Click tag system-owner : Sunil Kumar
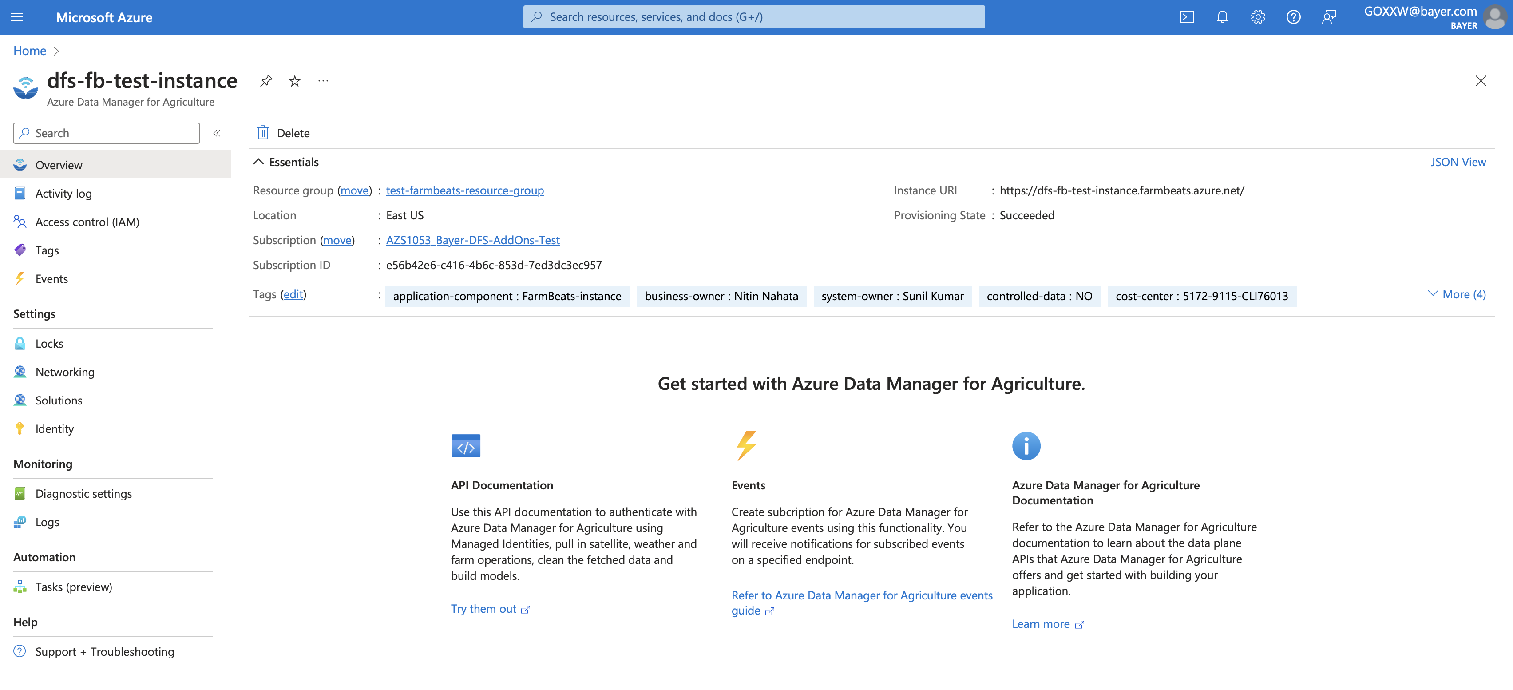The width and height of the screenshot is (1513, 690). (892, 296)
